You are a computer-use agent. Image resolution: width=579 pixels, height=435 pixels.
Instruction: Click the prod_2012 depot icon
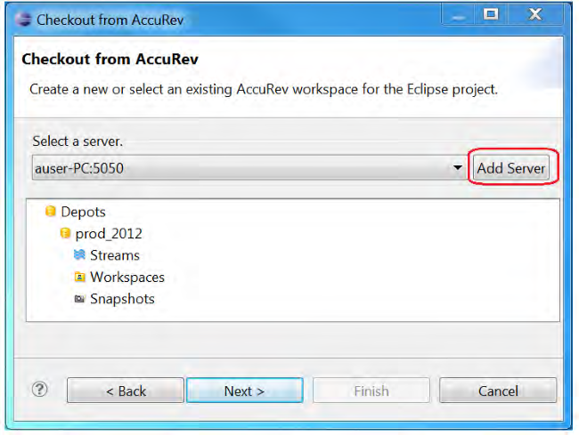click(x=65, y=234)
